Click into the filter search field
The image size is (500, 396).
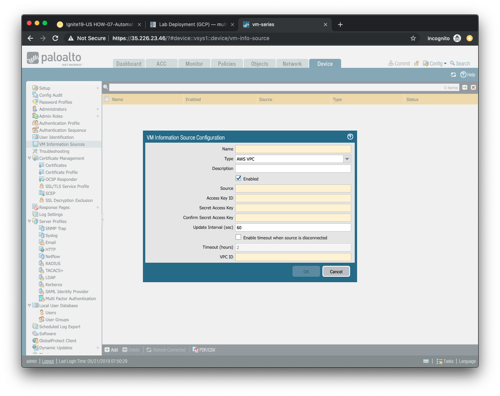coord(284,87)
